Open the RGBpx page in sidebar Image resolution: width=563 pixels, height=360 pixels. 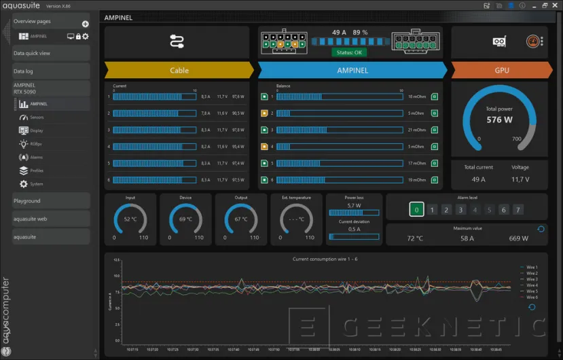tap(37, 144)
